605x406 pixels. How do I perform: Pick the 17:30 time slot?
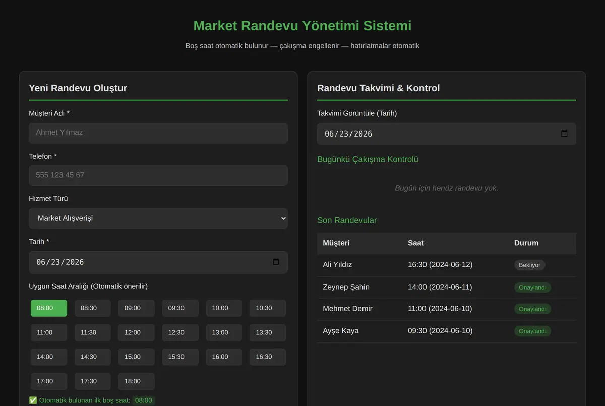[x=93, y=381]
